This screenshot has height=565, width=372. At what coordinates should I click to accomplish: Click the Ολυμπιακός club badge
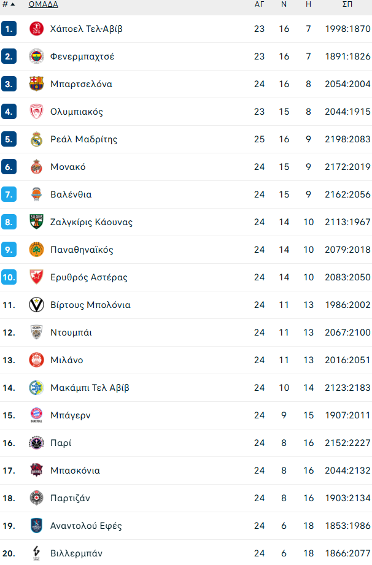tap(36, 112)
